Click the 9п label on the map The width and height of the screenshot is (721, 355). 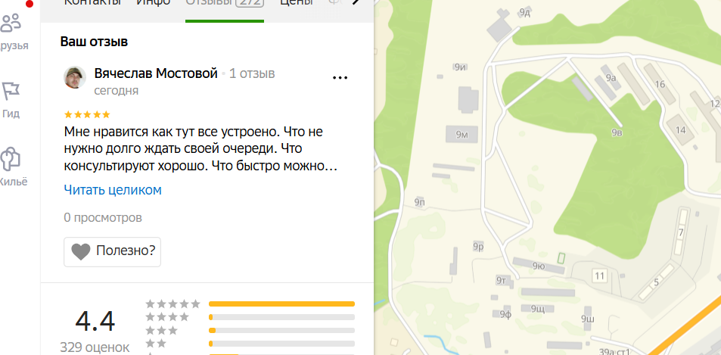pos(419,202)
